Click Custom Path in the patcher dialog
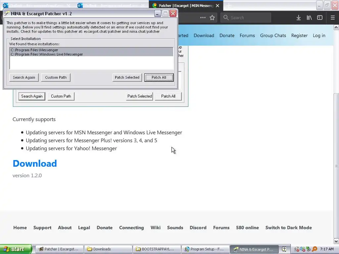This screenshot has height=254, width=339. point(56,77)
